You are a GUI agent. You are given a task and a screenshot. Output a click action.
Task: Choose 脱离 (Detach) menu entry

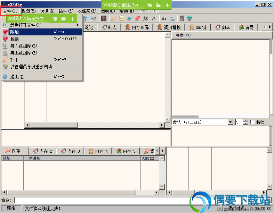pos(42,39)
